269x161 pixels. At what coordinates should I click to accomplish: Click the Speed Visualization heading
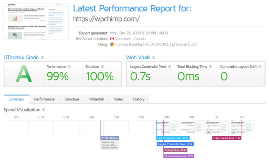pyautogui.click(x=22, y=110)
